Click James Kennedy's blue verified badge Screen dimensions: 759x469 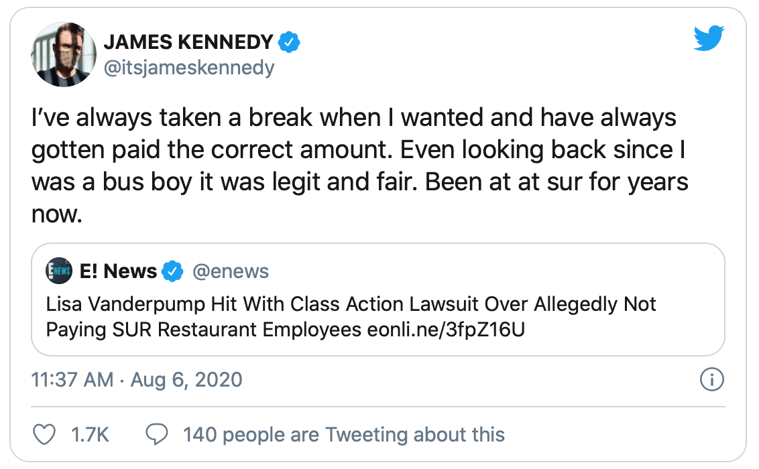pos(289,42)
